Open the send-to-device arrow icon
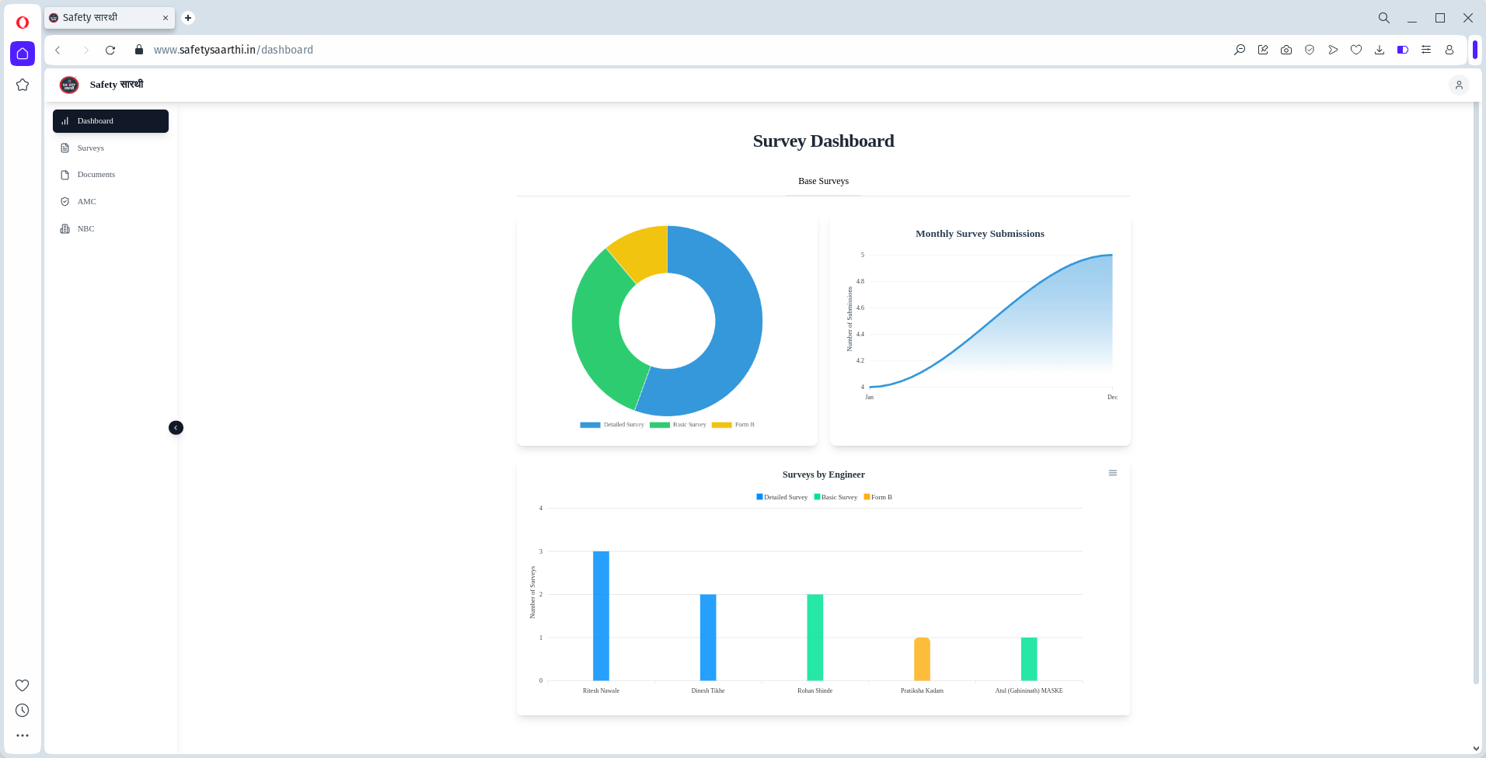This screenshot has height=758, width=1486. click(1333, 50)
